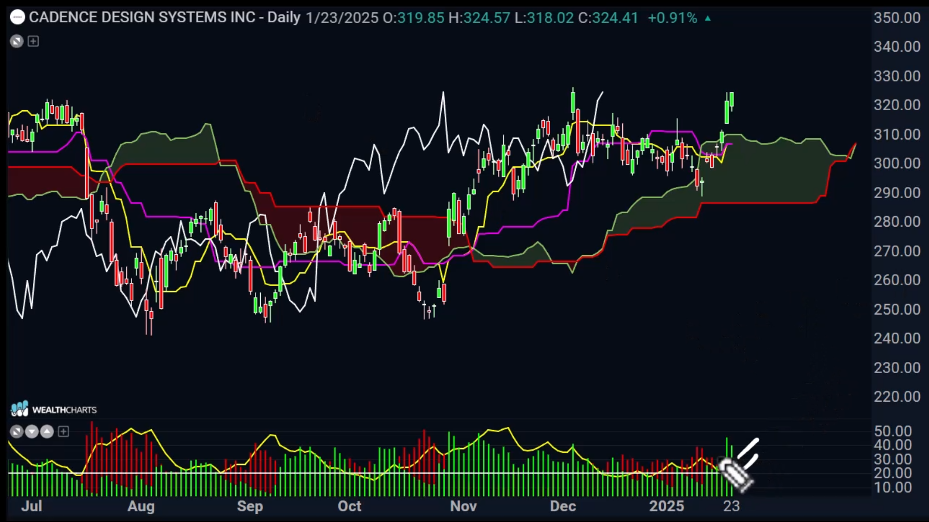Click the 300.00 price axis label

pos(897,163)
